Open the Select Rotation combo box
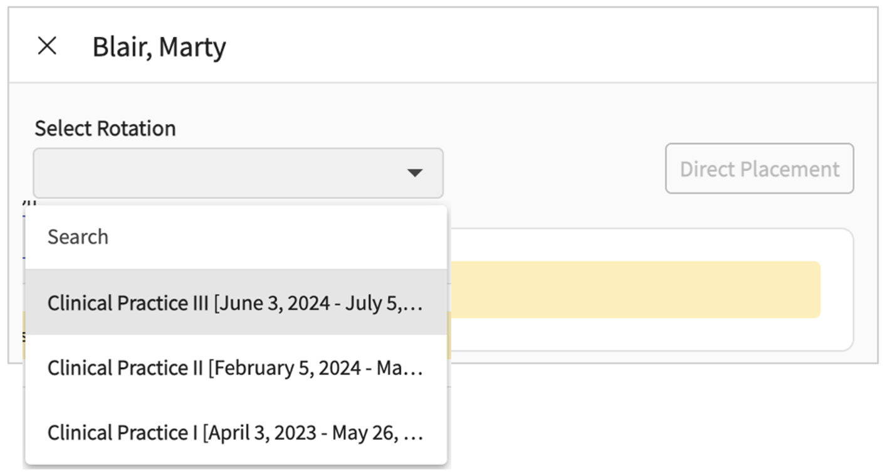The width and height of the screenshot is (885, 475). pos(238,173)
